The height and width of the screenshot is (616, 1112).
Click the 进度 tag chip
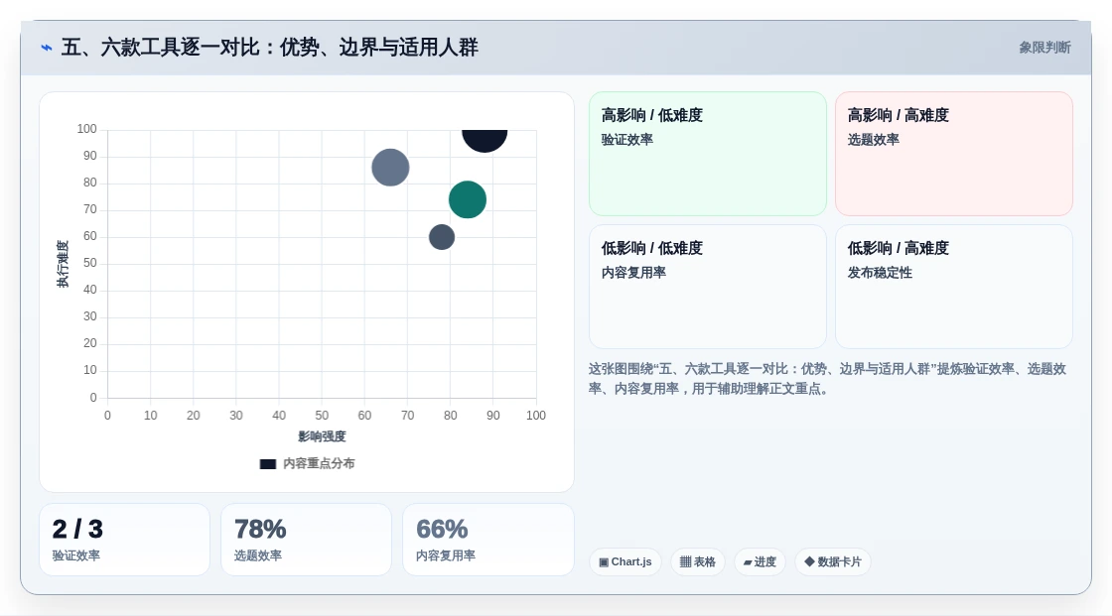pos(760,562)
